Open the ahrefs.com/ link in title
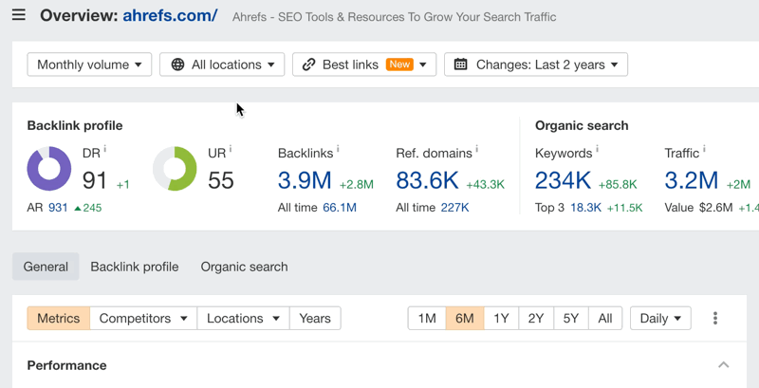Viewport: 759px width, 388px height. tap(170, 16)
